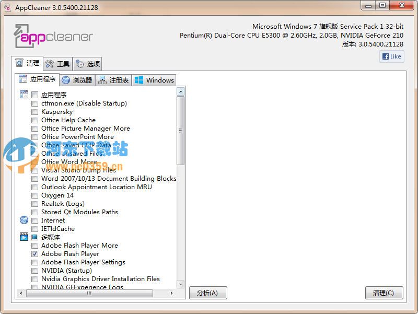Click the filmstrip icon beside the 多媒体 group

(24, 237)
